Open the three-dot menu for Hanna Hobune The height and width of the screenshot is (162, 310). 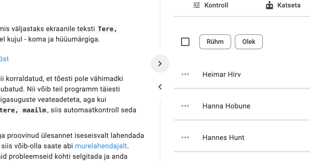coord(185,106)
